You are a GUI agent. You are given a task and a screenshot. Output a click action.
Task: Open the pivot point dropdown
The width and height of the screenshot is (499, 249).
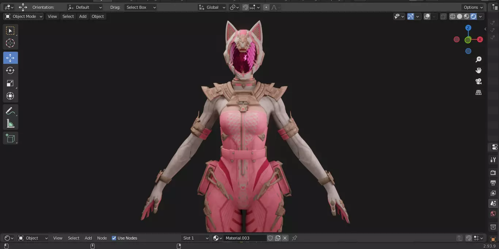(234, 7)
